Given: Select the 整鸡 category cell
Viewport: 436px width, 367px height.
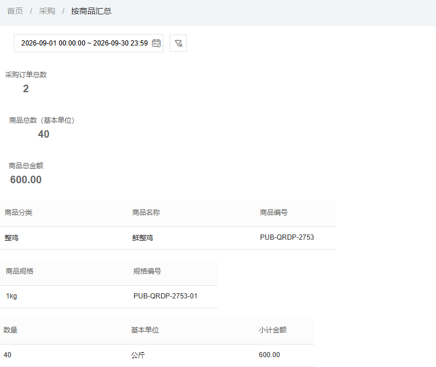Looking at the screenshot, I should pyautogui.click(x=12, y=237).
